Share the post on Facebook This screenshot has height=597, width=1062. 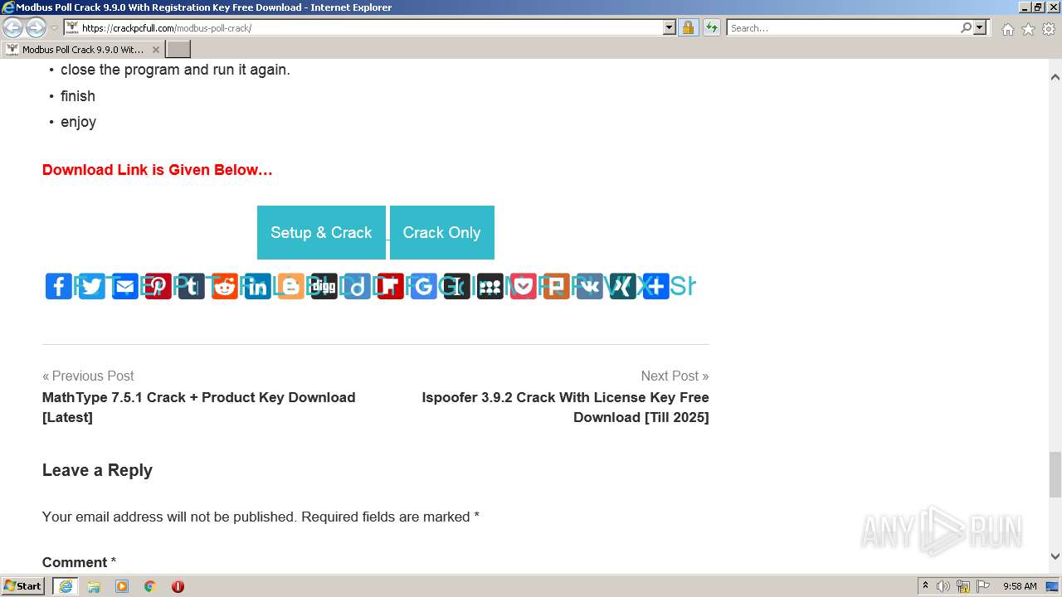pos(59,286)
